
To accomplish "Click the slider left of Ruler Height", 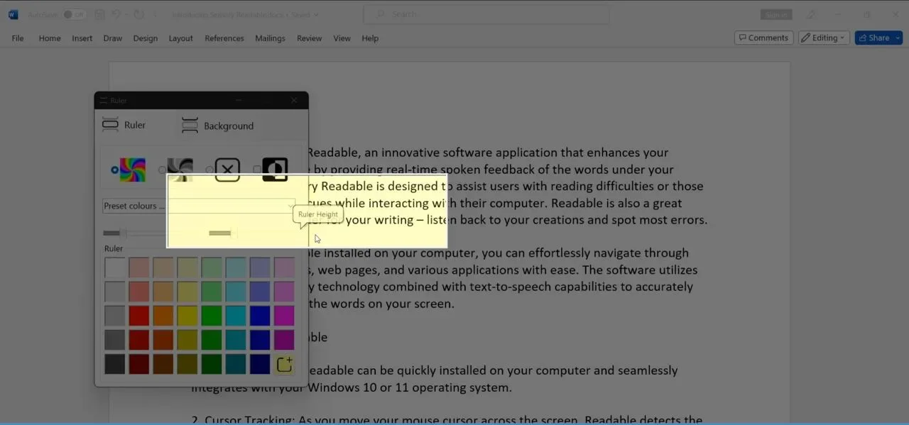I will 122,233.
